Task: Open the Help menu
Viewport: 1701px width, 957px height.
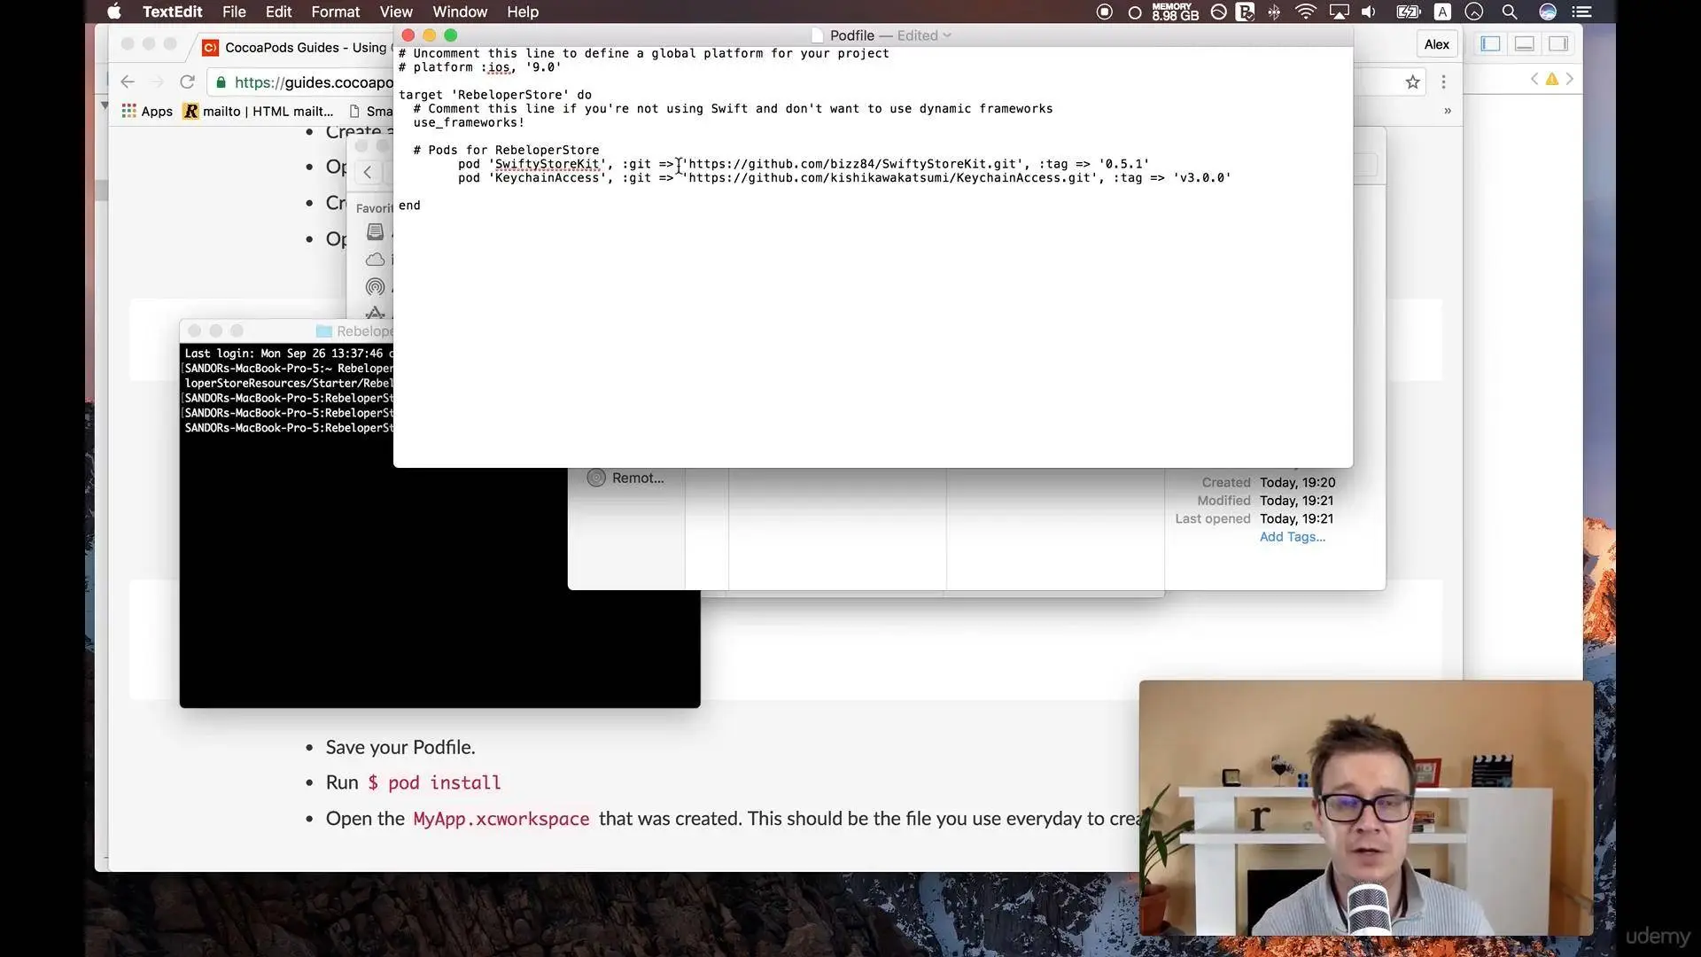Action: (523, 12)
